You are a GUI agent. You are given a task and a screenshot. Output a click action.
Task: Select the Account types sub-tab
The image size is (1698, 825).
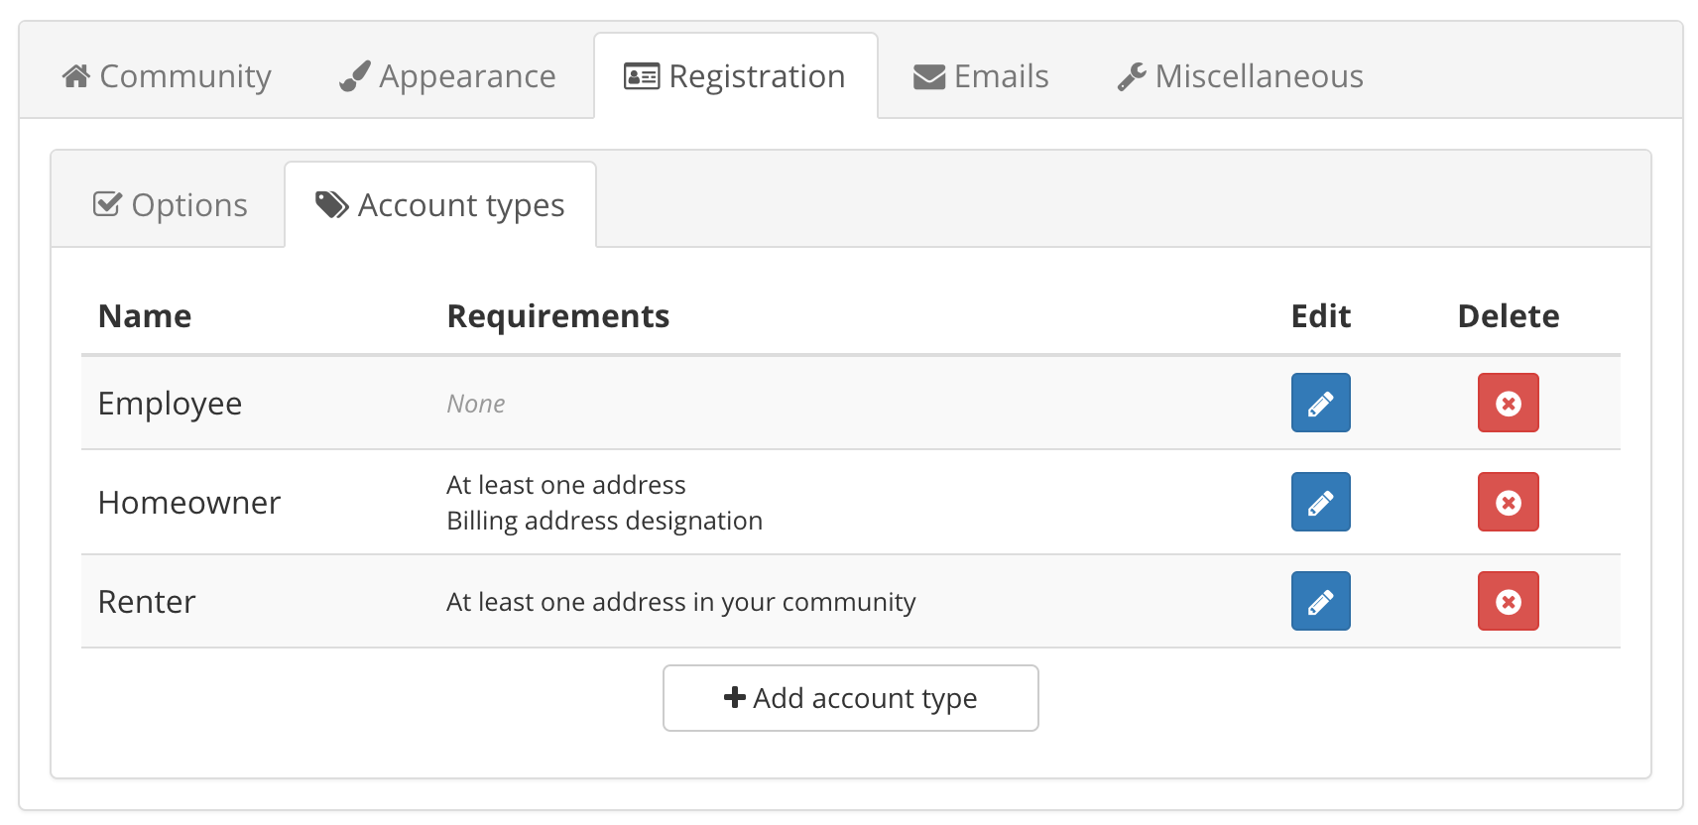click(x=440, y=205)
